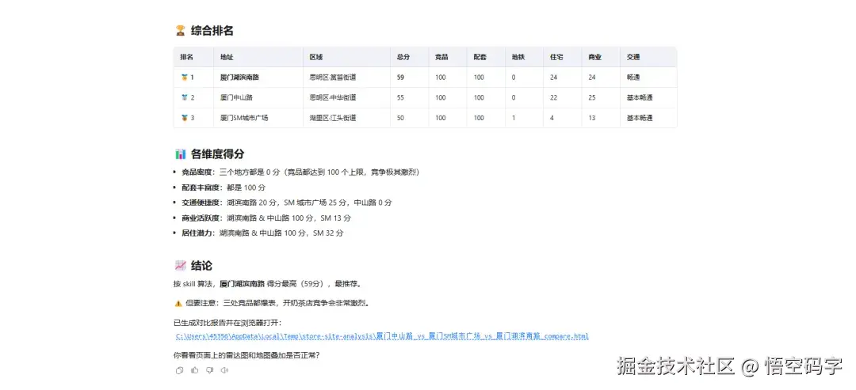Click the 配套丰富度 bullet line

[x=224, y=187]
